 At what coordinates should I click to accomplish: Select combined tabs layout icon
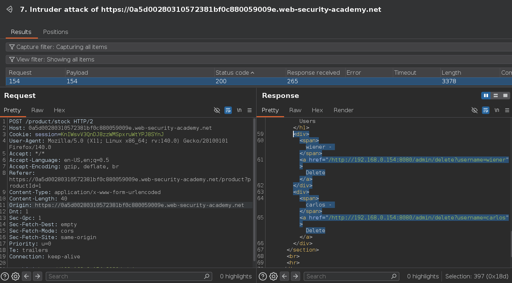(x=505, y=95)
